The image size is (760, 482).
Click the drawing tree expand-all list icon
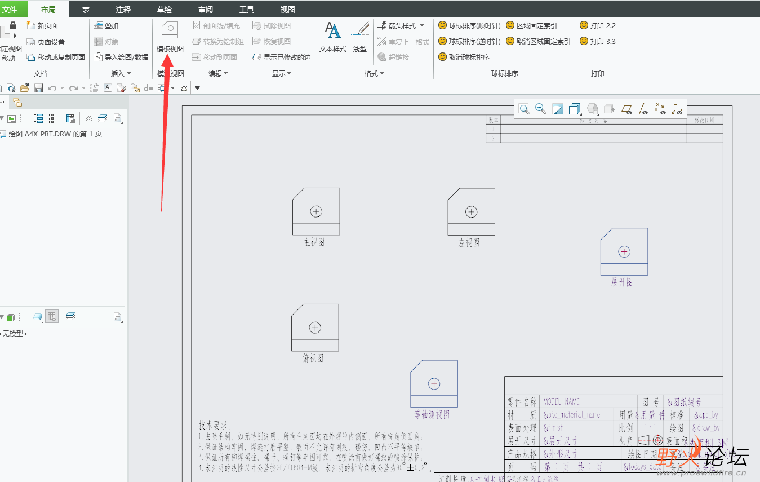coord(39,118)
